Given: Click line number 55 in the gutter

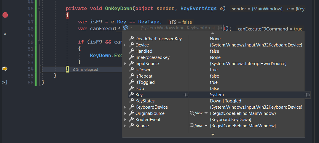Looking at the screenshot, I should [30, 76].
